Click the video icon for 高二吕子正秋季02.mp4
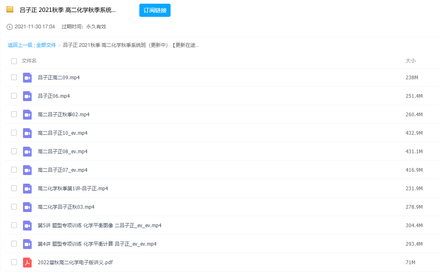The height and width of the screenshot is (272, 439). point(27,114)
